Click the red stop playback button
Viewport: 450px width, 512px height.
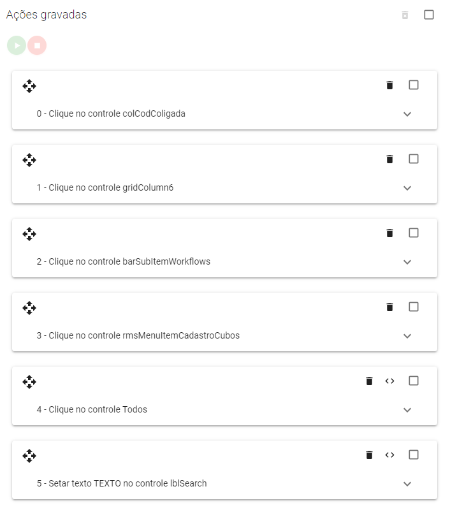pyautogui.click(x=37, y=45)
